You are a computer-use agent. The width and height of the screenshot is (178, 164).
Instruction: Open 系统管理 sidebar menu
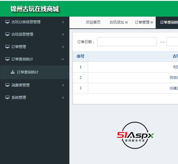pyautogui.click(x=34, y=97)
